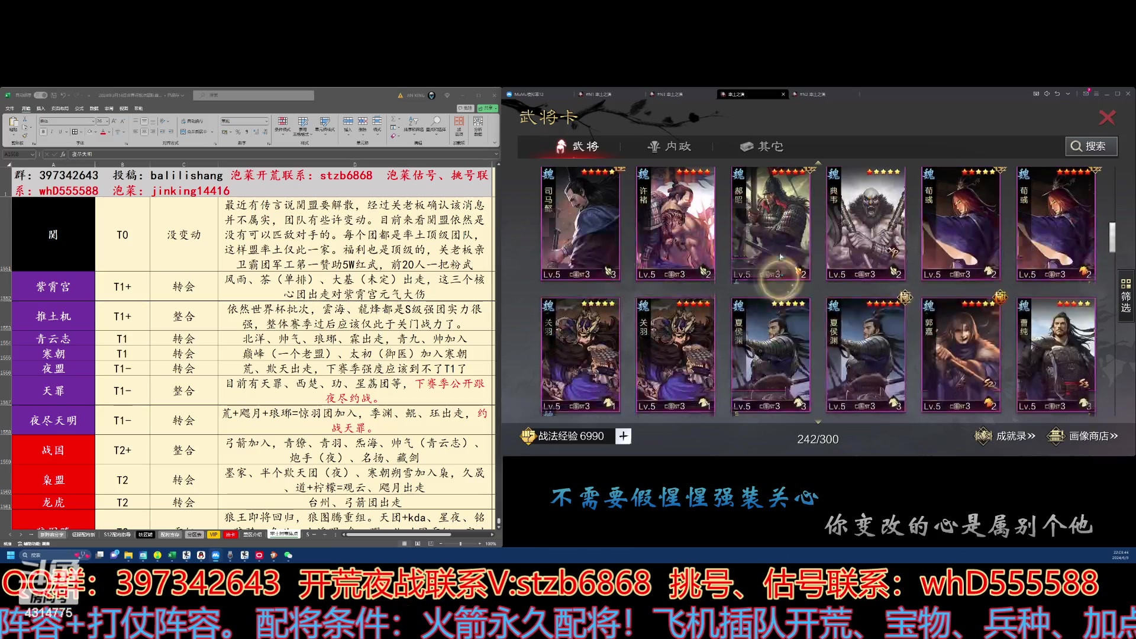
Task: Switch to 其它 tab in game
Action: (x=762, y=146)
